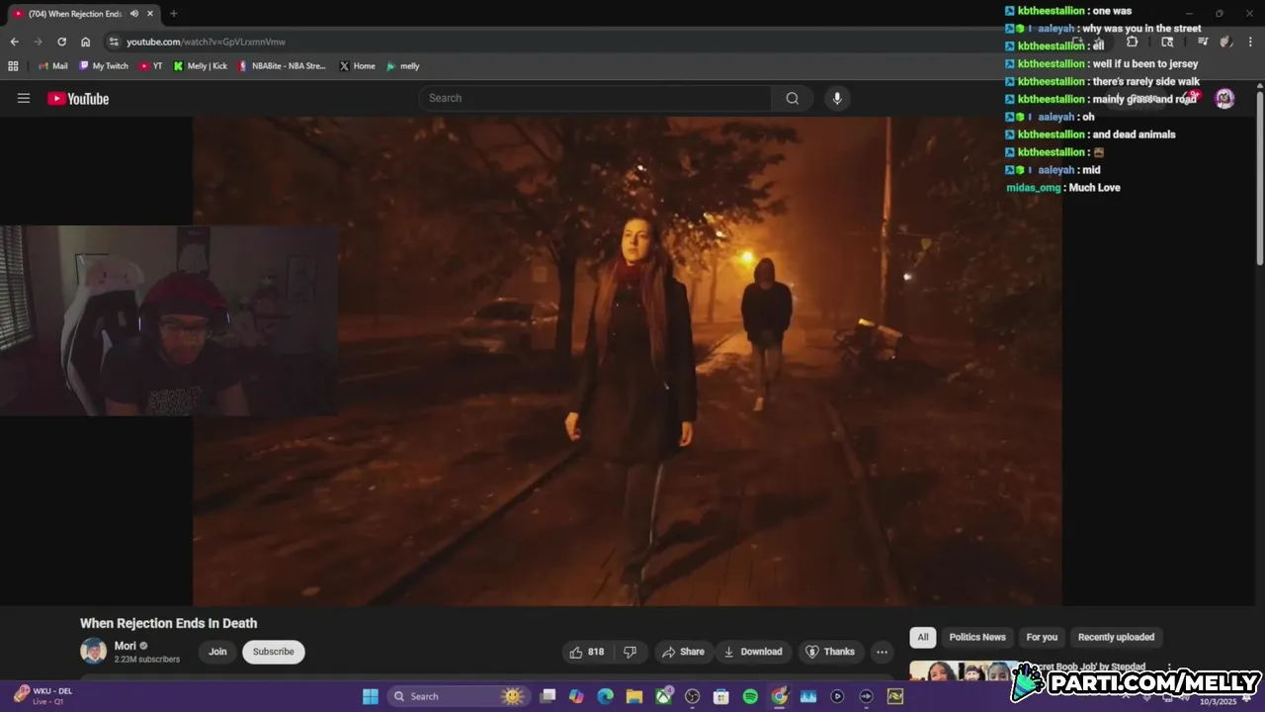The width and height of the screenshot is (1265, 712).
Task: Share the video
Action: pyautogui.click(x=683, y=652)
